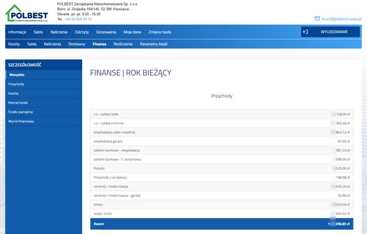The height and width of the screenshot is (234, 367).
Task: Click the WYLOGOWANIE button
Action: tap(330, 32)
